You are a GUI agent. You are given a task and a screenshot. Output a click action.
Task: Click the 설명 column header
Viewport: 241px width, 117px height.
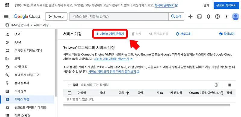140,93
